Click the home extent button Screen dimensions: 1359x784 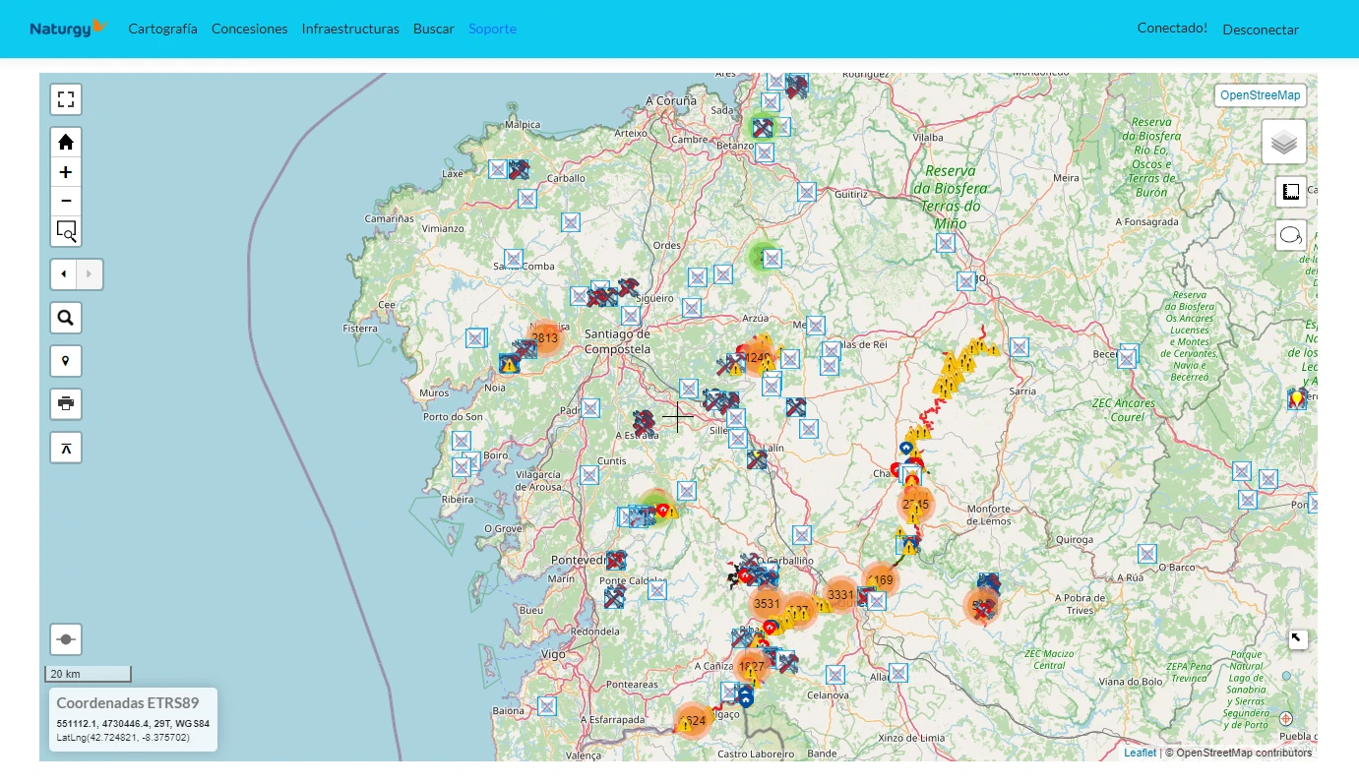(x=66, y=142)
